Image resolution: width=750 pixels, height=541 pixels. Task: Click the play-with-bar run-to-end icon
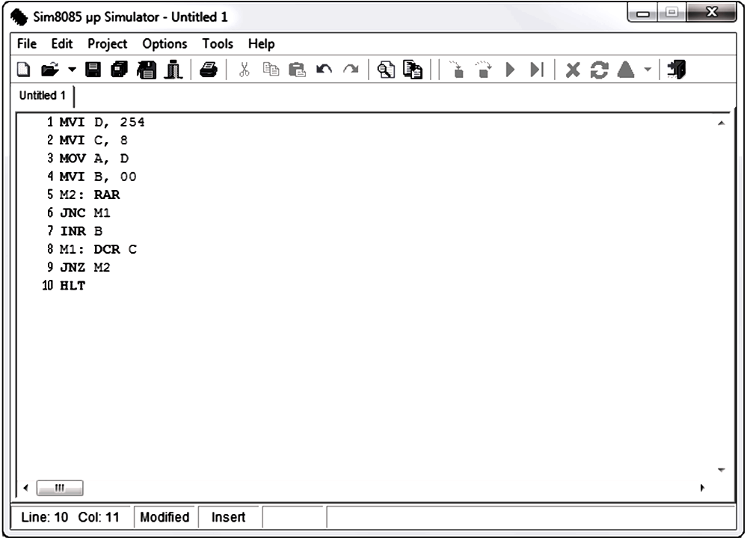[x=537, y=70]
